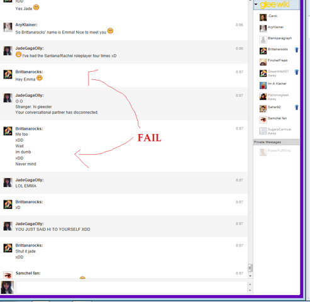310x302 pixels.
Task: Select Blankparagraph name in user list
Action: pos(280,38)
